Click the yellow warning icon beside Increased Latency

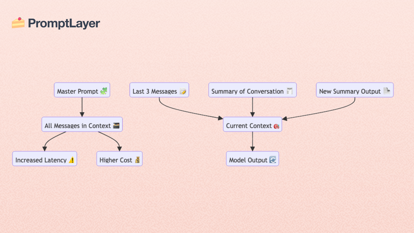72,160
